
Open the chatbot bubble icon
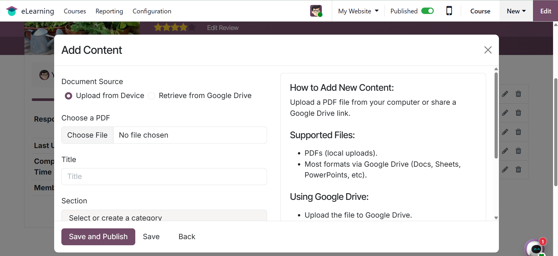(x=535, y=248)
